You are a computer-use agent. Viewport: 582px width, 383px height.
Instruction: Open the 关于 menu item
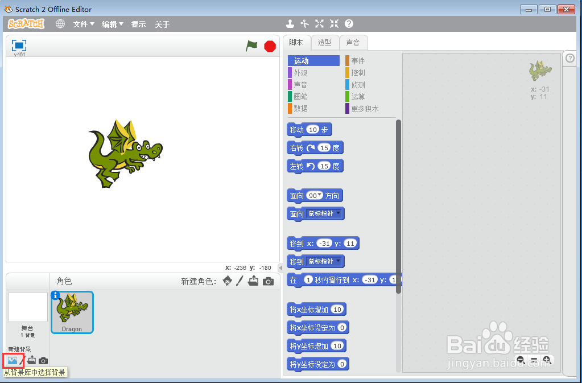(162, 24)
